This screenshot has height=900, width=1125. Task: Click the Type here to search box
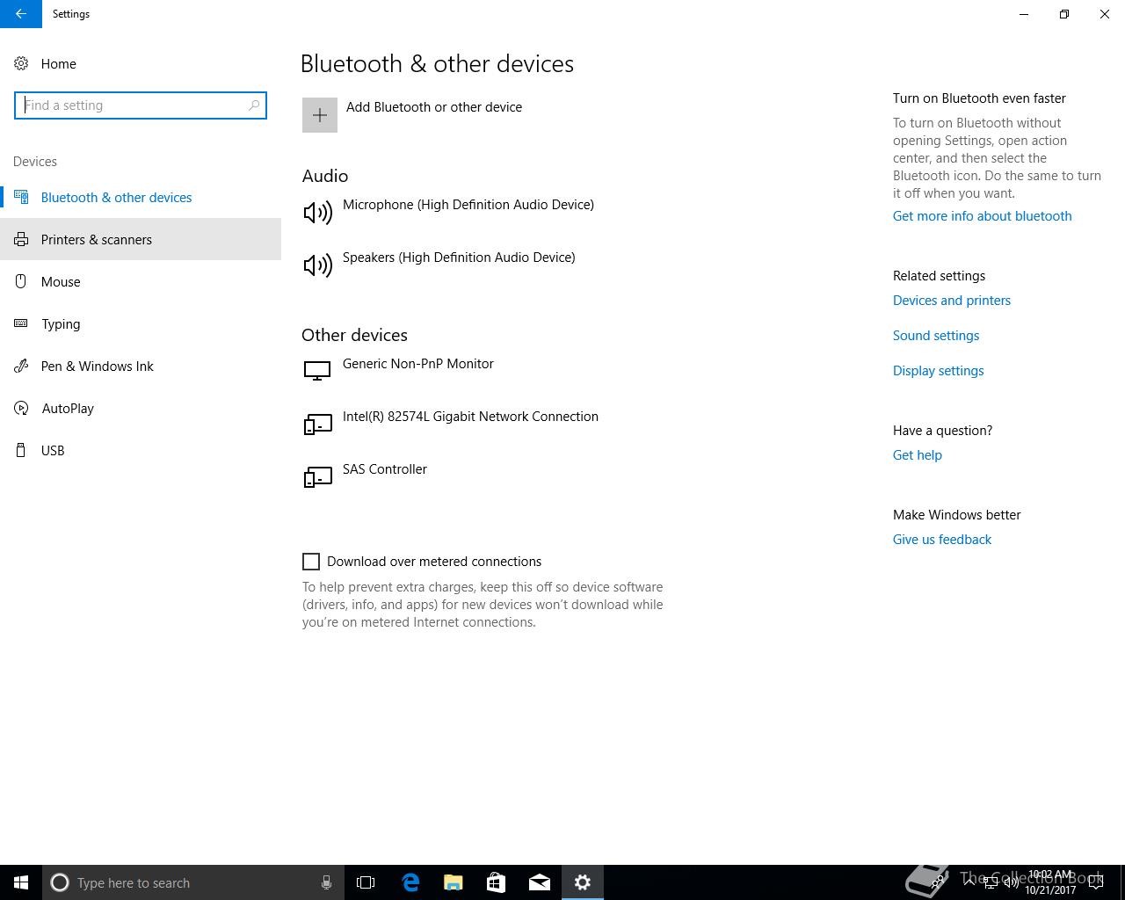pyautogui.click(x=193, y=882)
